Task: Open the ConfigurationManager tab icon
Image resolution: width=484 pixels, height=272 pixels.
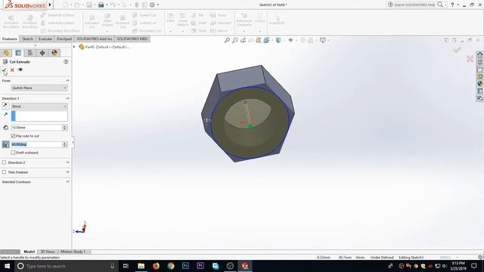Action: [x=30, y=53]
